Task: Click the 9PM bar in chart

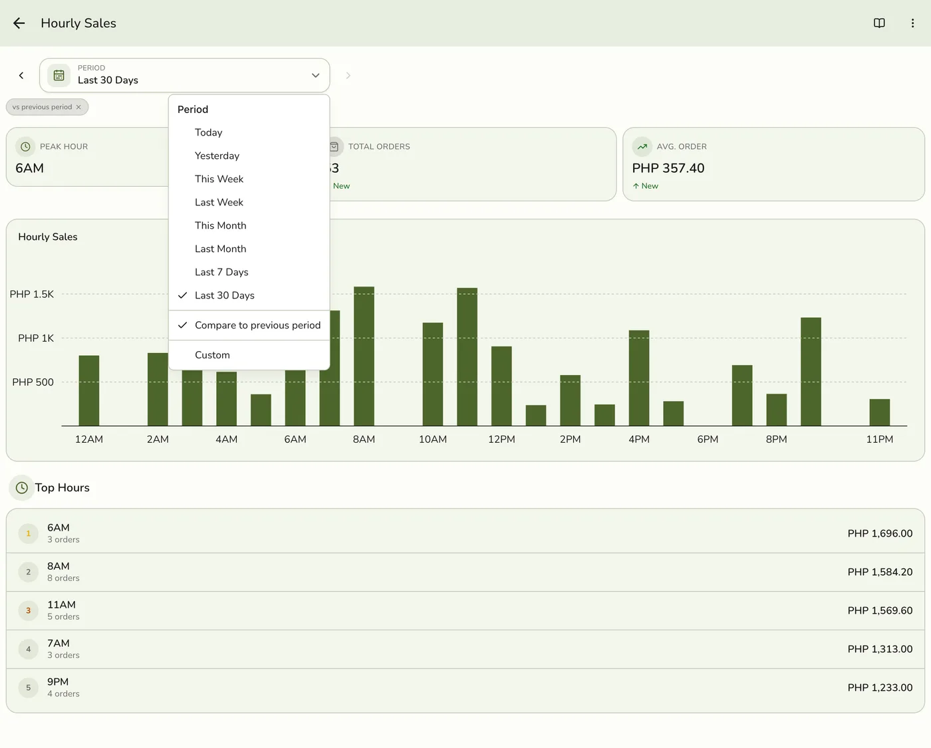Action: point(811,372)
